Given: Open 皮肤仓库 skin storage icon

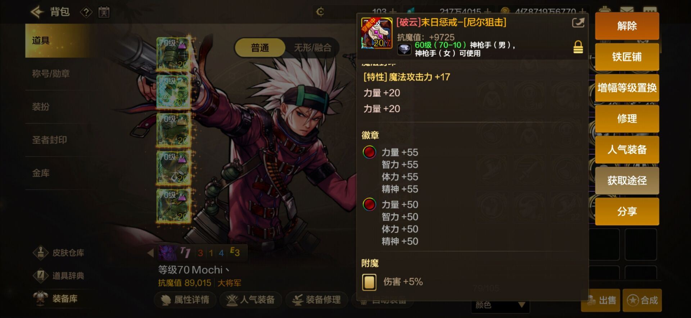Looking at the screenshot, I should (x=41, y=253).
